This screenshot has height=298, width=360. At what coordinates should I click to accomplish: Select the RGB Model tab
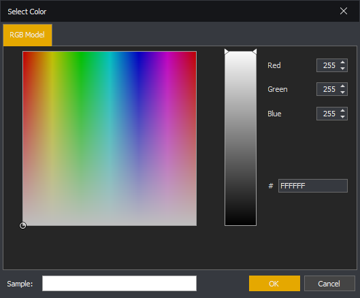[x=27, y=35]
